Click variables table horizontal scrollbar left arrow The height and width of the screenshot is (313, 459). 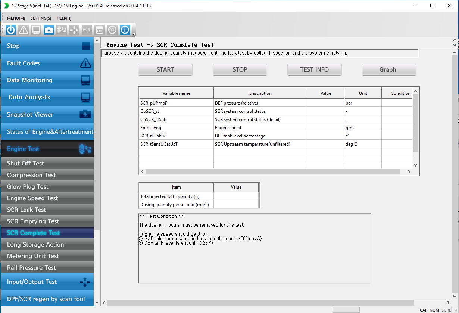coord(142,172)
